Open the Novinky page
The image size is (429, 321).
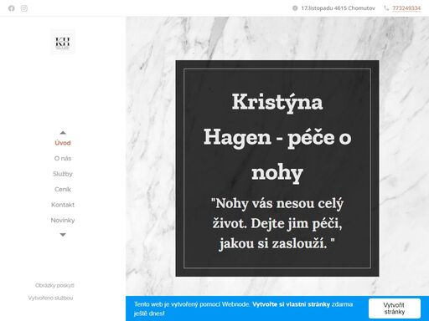coord(63,220)
